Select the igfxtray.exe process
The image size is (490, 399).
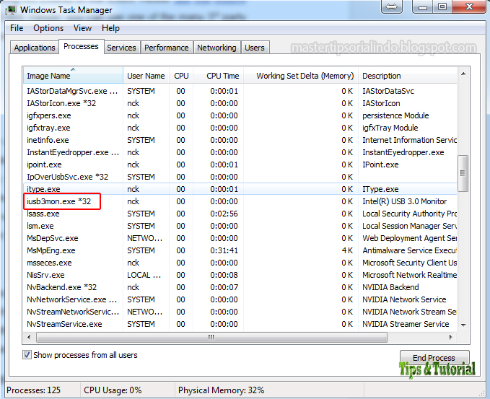pyautogui.click(x=240, y=128)
